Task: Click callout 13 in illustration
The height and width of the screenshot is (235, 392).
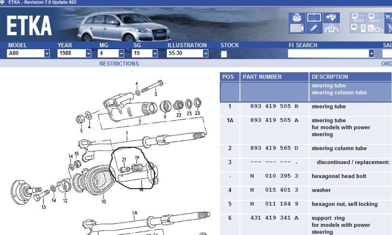Action: tap(44, 207)
